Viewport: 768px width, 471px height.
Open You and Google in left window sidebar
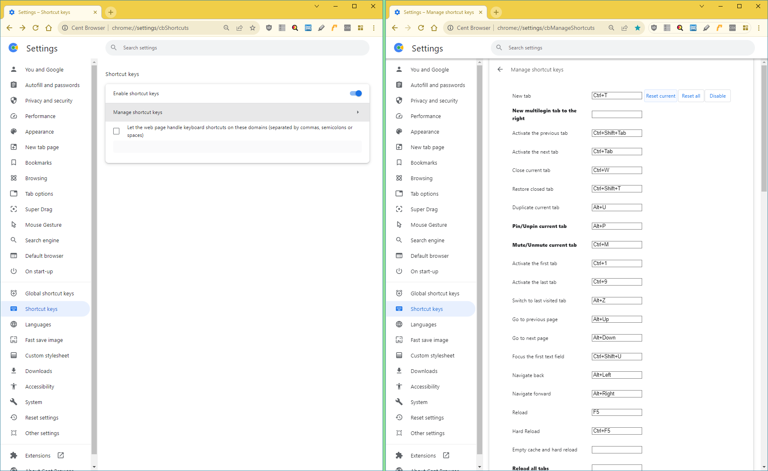click(44, 69)
